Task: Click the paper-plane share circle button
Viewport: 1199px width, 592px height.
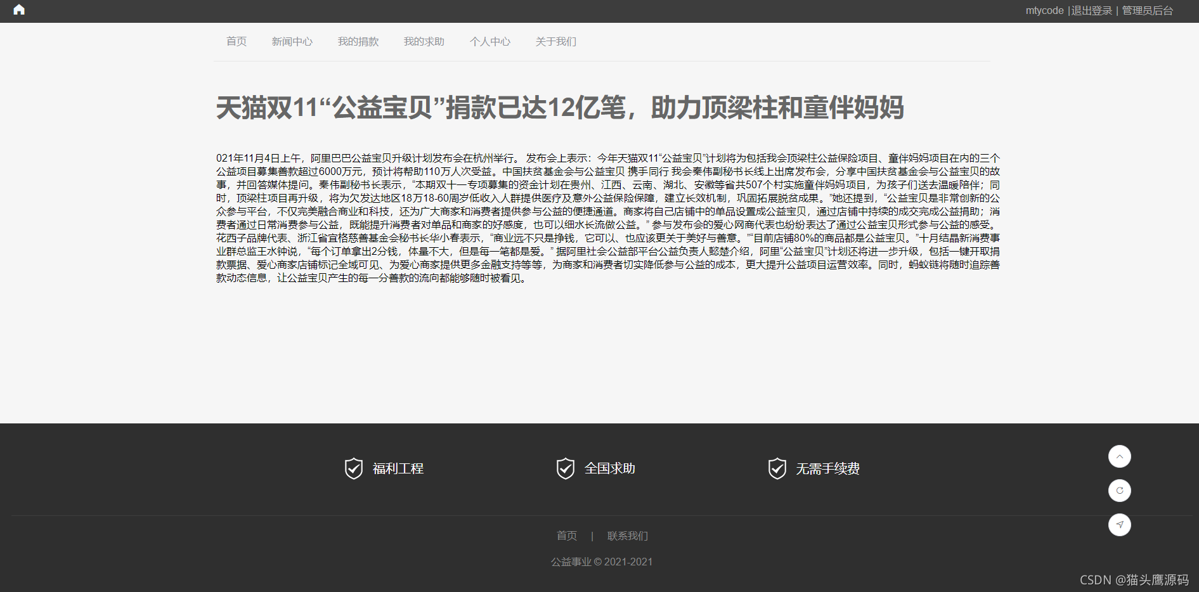Action: [1119, 525]
